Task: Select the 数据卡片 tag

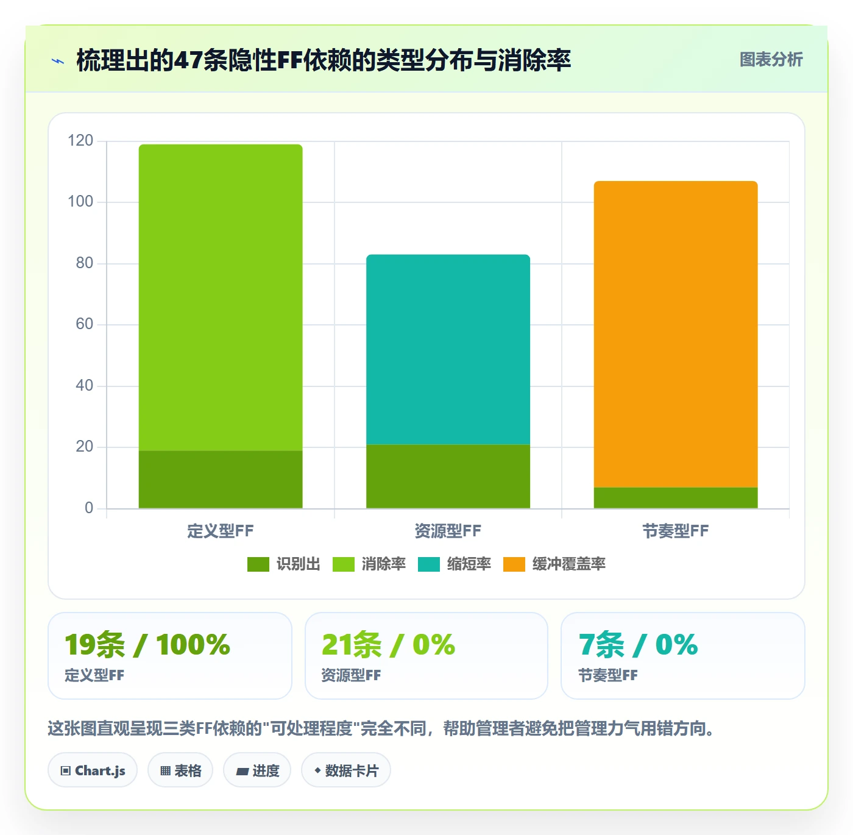Action: (346, 770)
